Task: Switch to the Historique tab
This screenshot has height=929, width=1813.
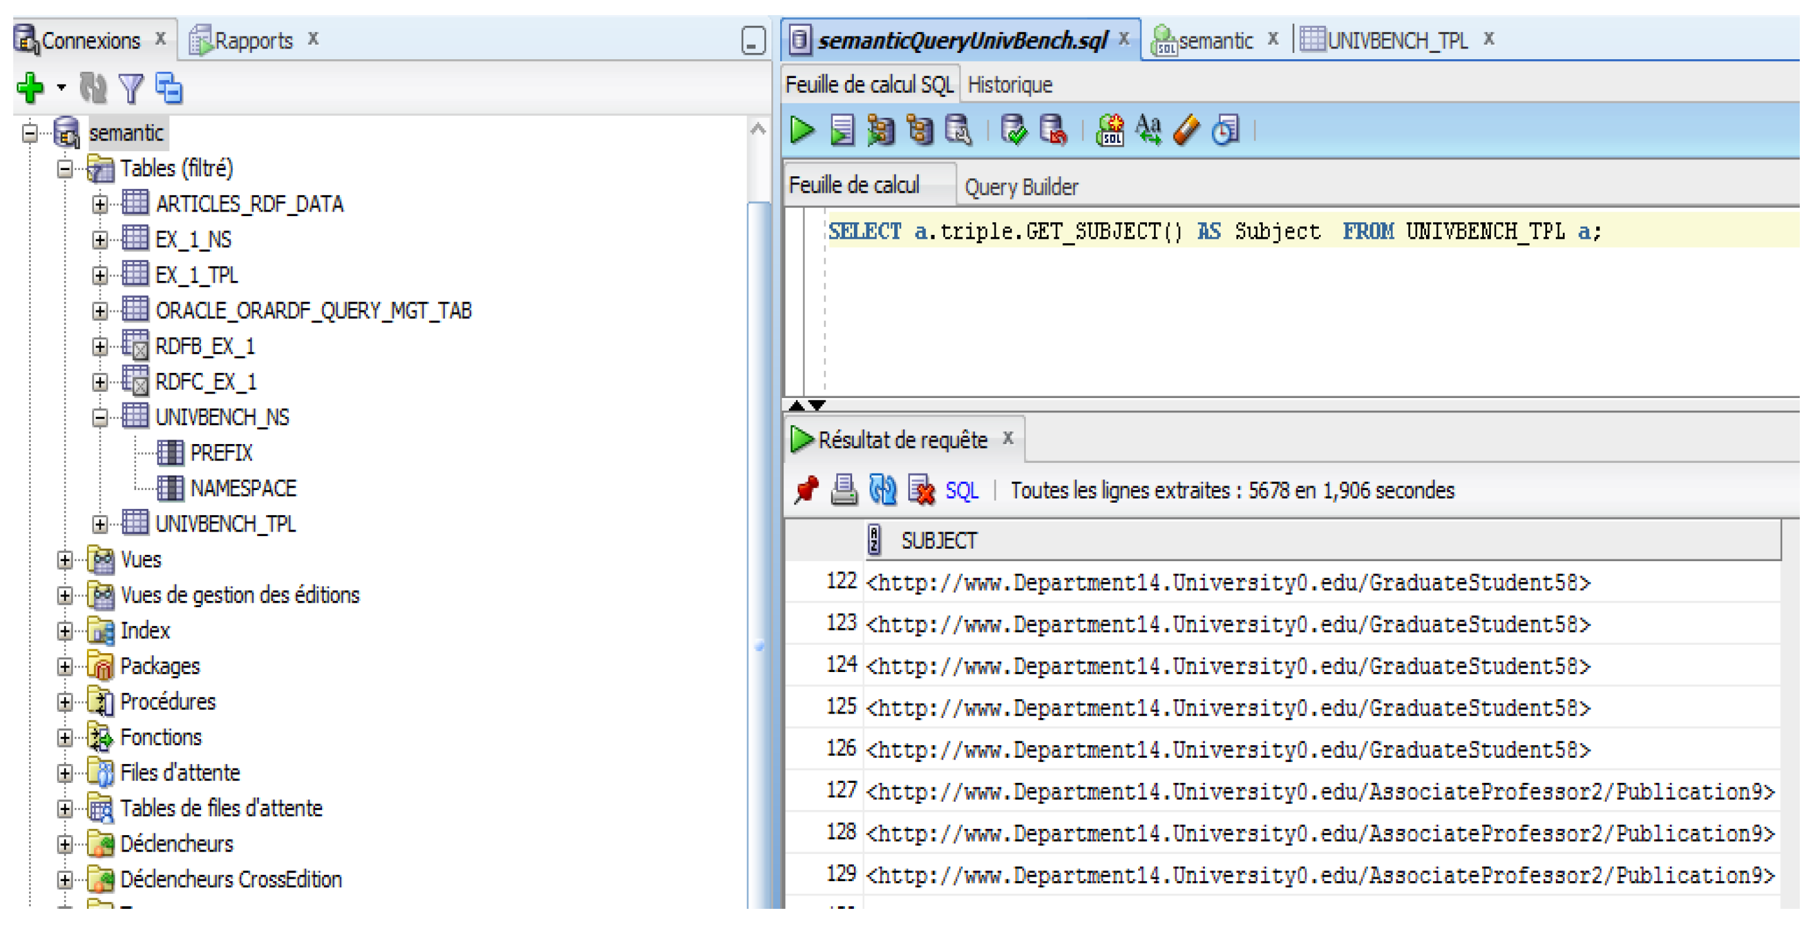Action: tap(1010, 85)
